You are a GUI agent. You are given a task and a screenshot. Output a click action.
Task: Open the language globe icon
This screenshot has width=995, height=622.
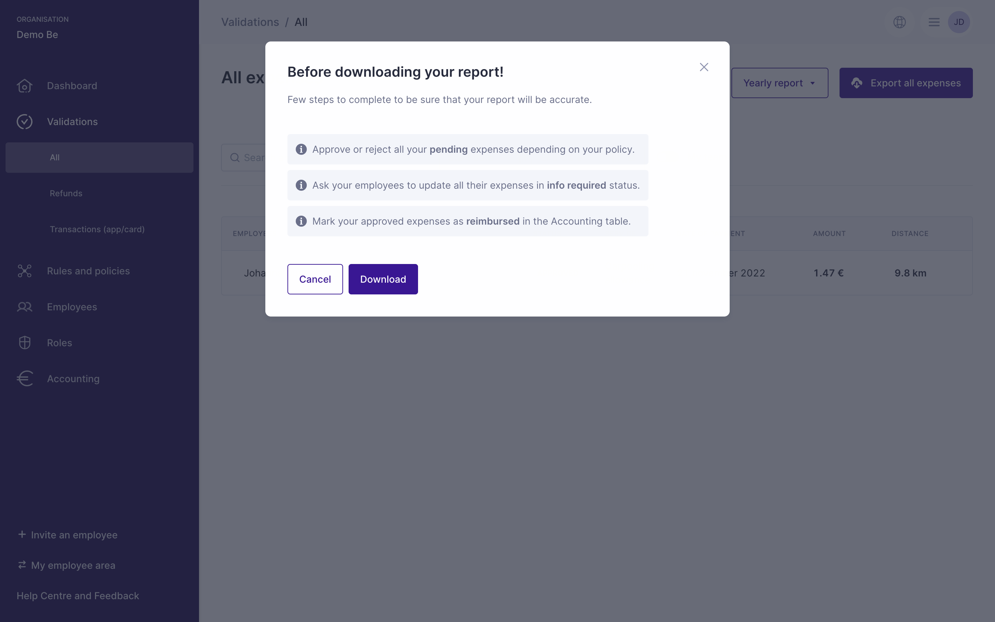point(900,22)
